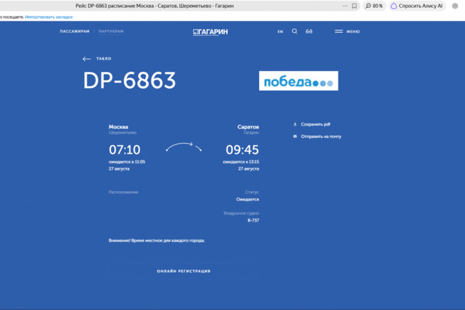The height and width of the screenshot is (310, 465).
Task: Click the Победа airline logo
Action: (298, 81)
